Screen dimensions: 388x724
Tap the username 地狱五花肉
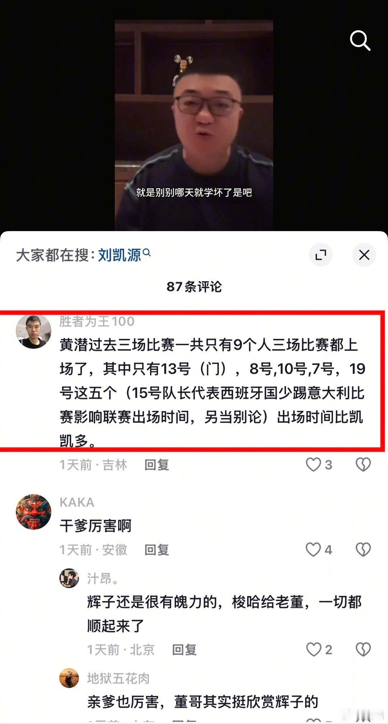[x=118, y=678]
